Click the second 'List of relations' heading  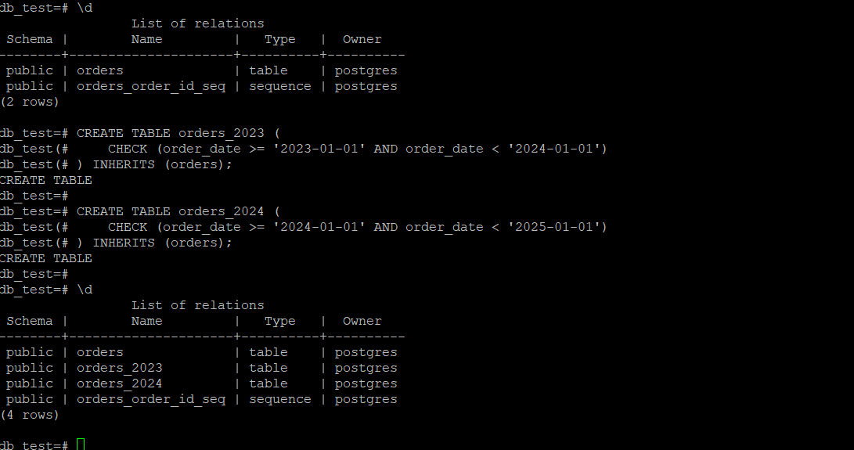(198, 305)
